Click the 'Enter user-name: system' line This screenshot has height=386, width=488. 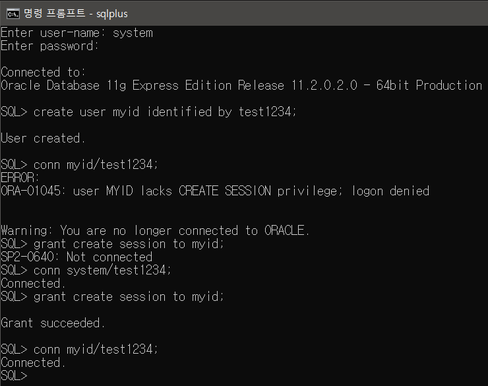point(77,33)
